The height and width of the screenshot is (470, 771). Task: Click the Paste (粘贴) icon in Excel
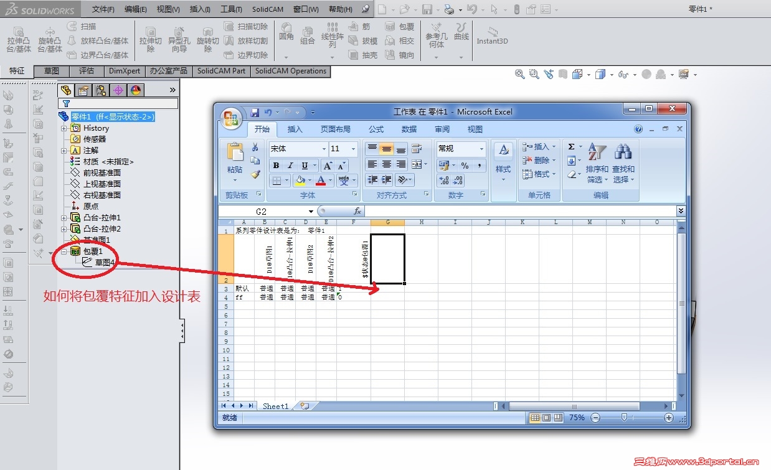(235, 153)
